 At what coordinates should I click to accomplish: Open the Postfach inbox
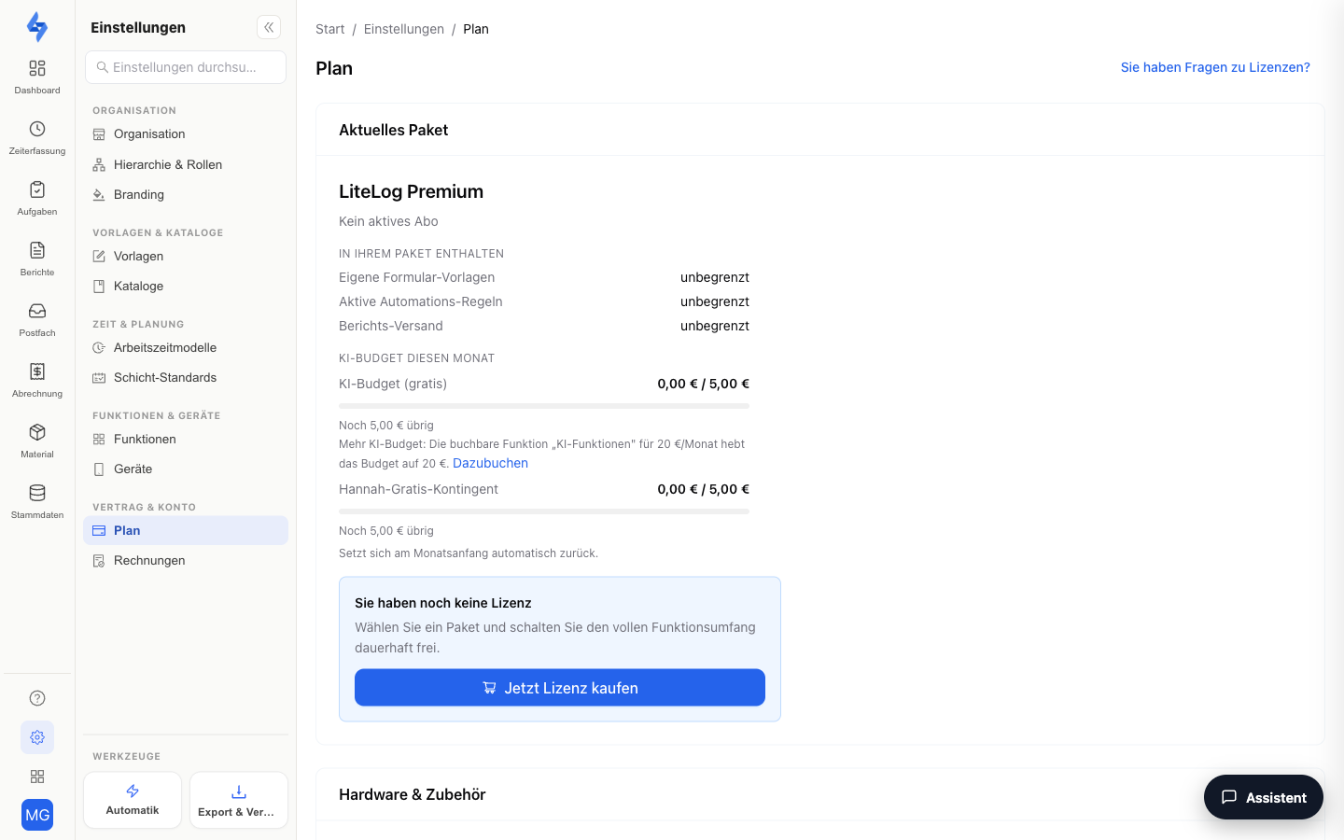37,320
